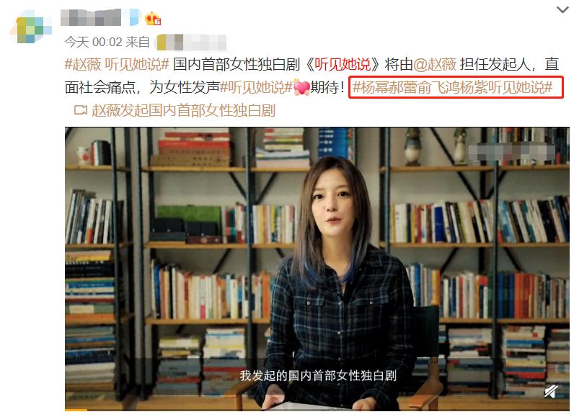Image resolution: width=574 pixels, height=417 pixels.
Task: Click the red 听见她说 title text
Action: click(343, 64)
